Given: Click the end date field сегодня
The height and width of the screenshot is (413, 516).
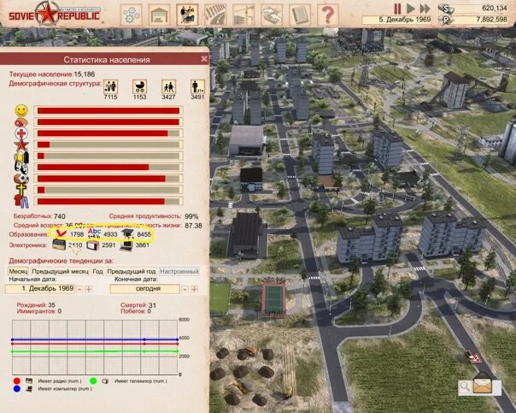Looking at the screenshot, I should coord(145,289).
